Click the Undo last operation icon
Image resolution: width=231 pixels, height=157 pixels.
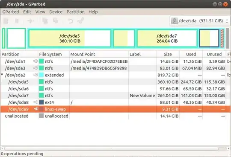(70, 21)
